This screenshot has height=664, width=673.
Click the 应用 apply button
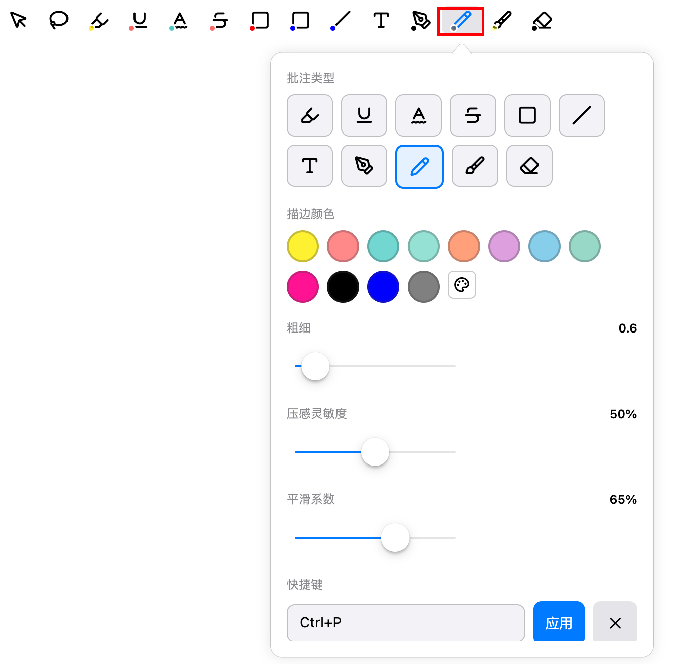pyautogui.click(x=559, y=623)
